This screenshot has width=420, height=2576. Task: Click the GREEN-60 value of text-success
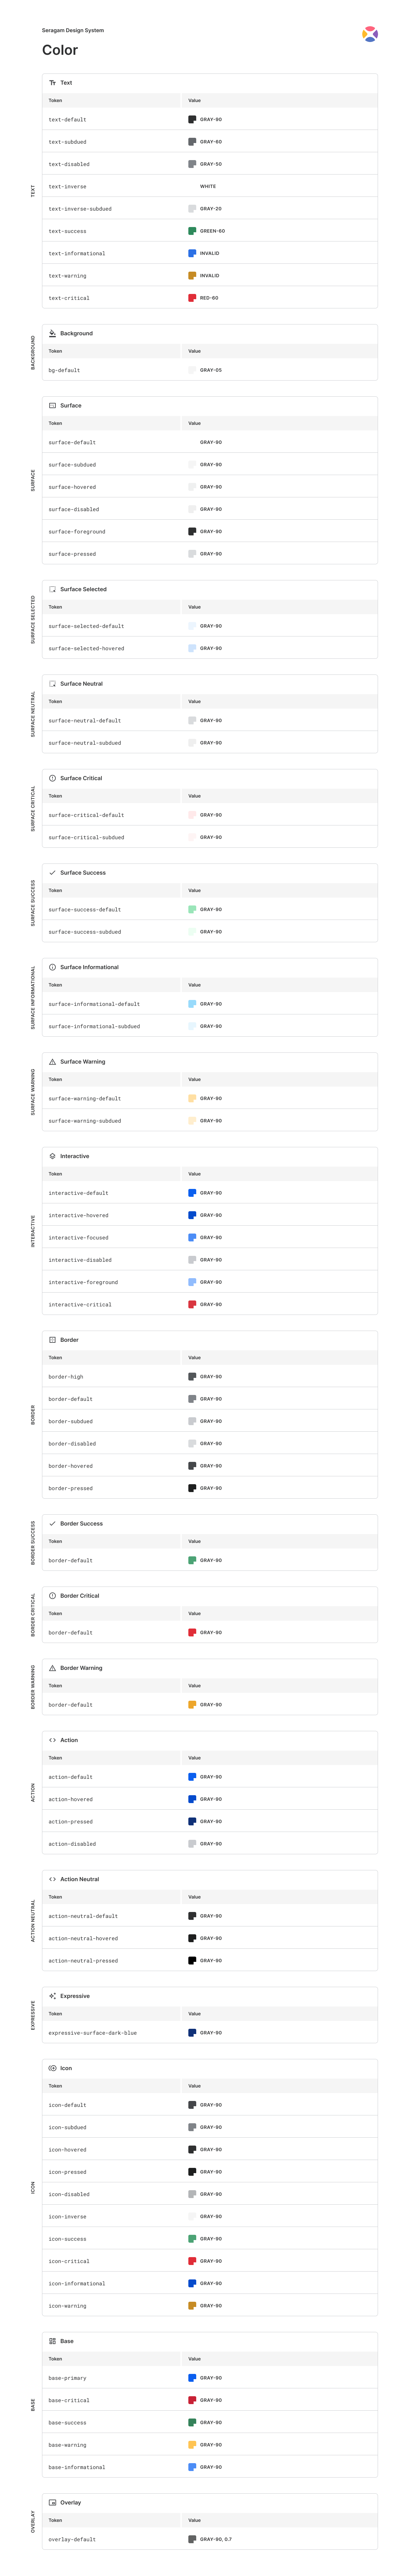(212, 231)
